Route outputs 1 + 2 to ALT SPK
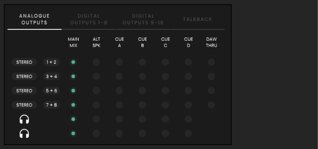The height and width of the screenshot is (149, 318). (96, 62)
